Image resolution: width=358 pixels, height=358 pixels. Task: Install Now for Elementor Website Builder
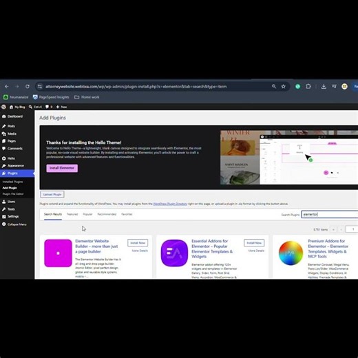[x=138, y=243]
